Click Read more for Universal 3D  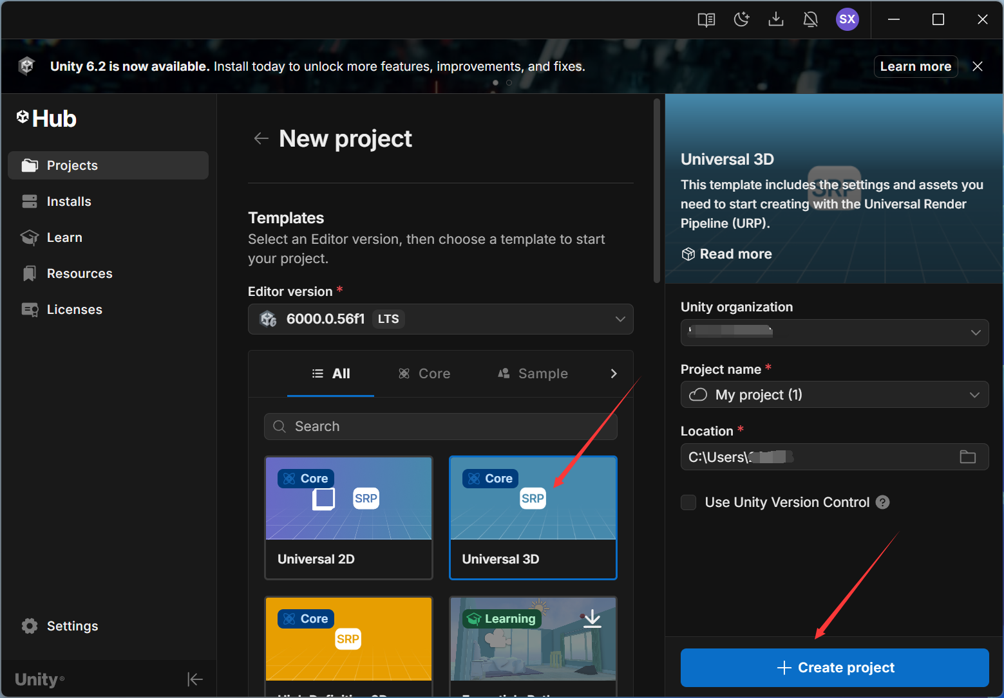[726, 254]
